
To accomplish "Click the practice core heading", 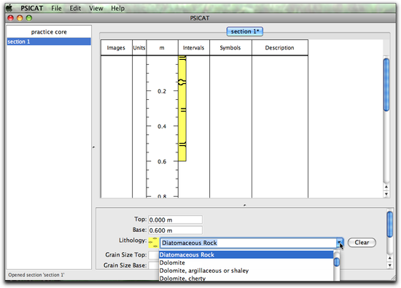I will coord(49,32).
